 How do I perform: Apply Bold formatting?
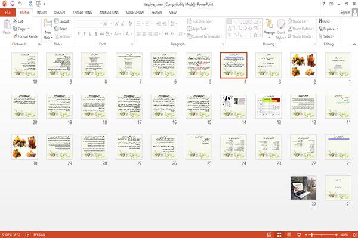79,34
